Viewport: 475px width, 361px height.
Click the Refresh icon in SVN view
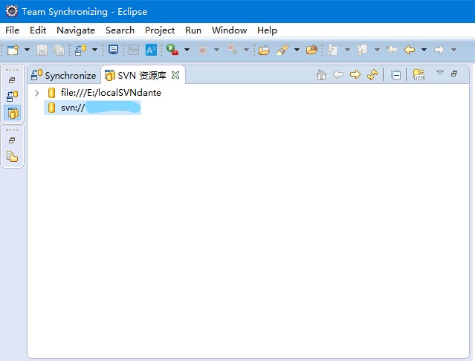pyautogui.click(x=372, y=74)
